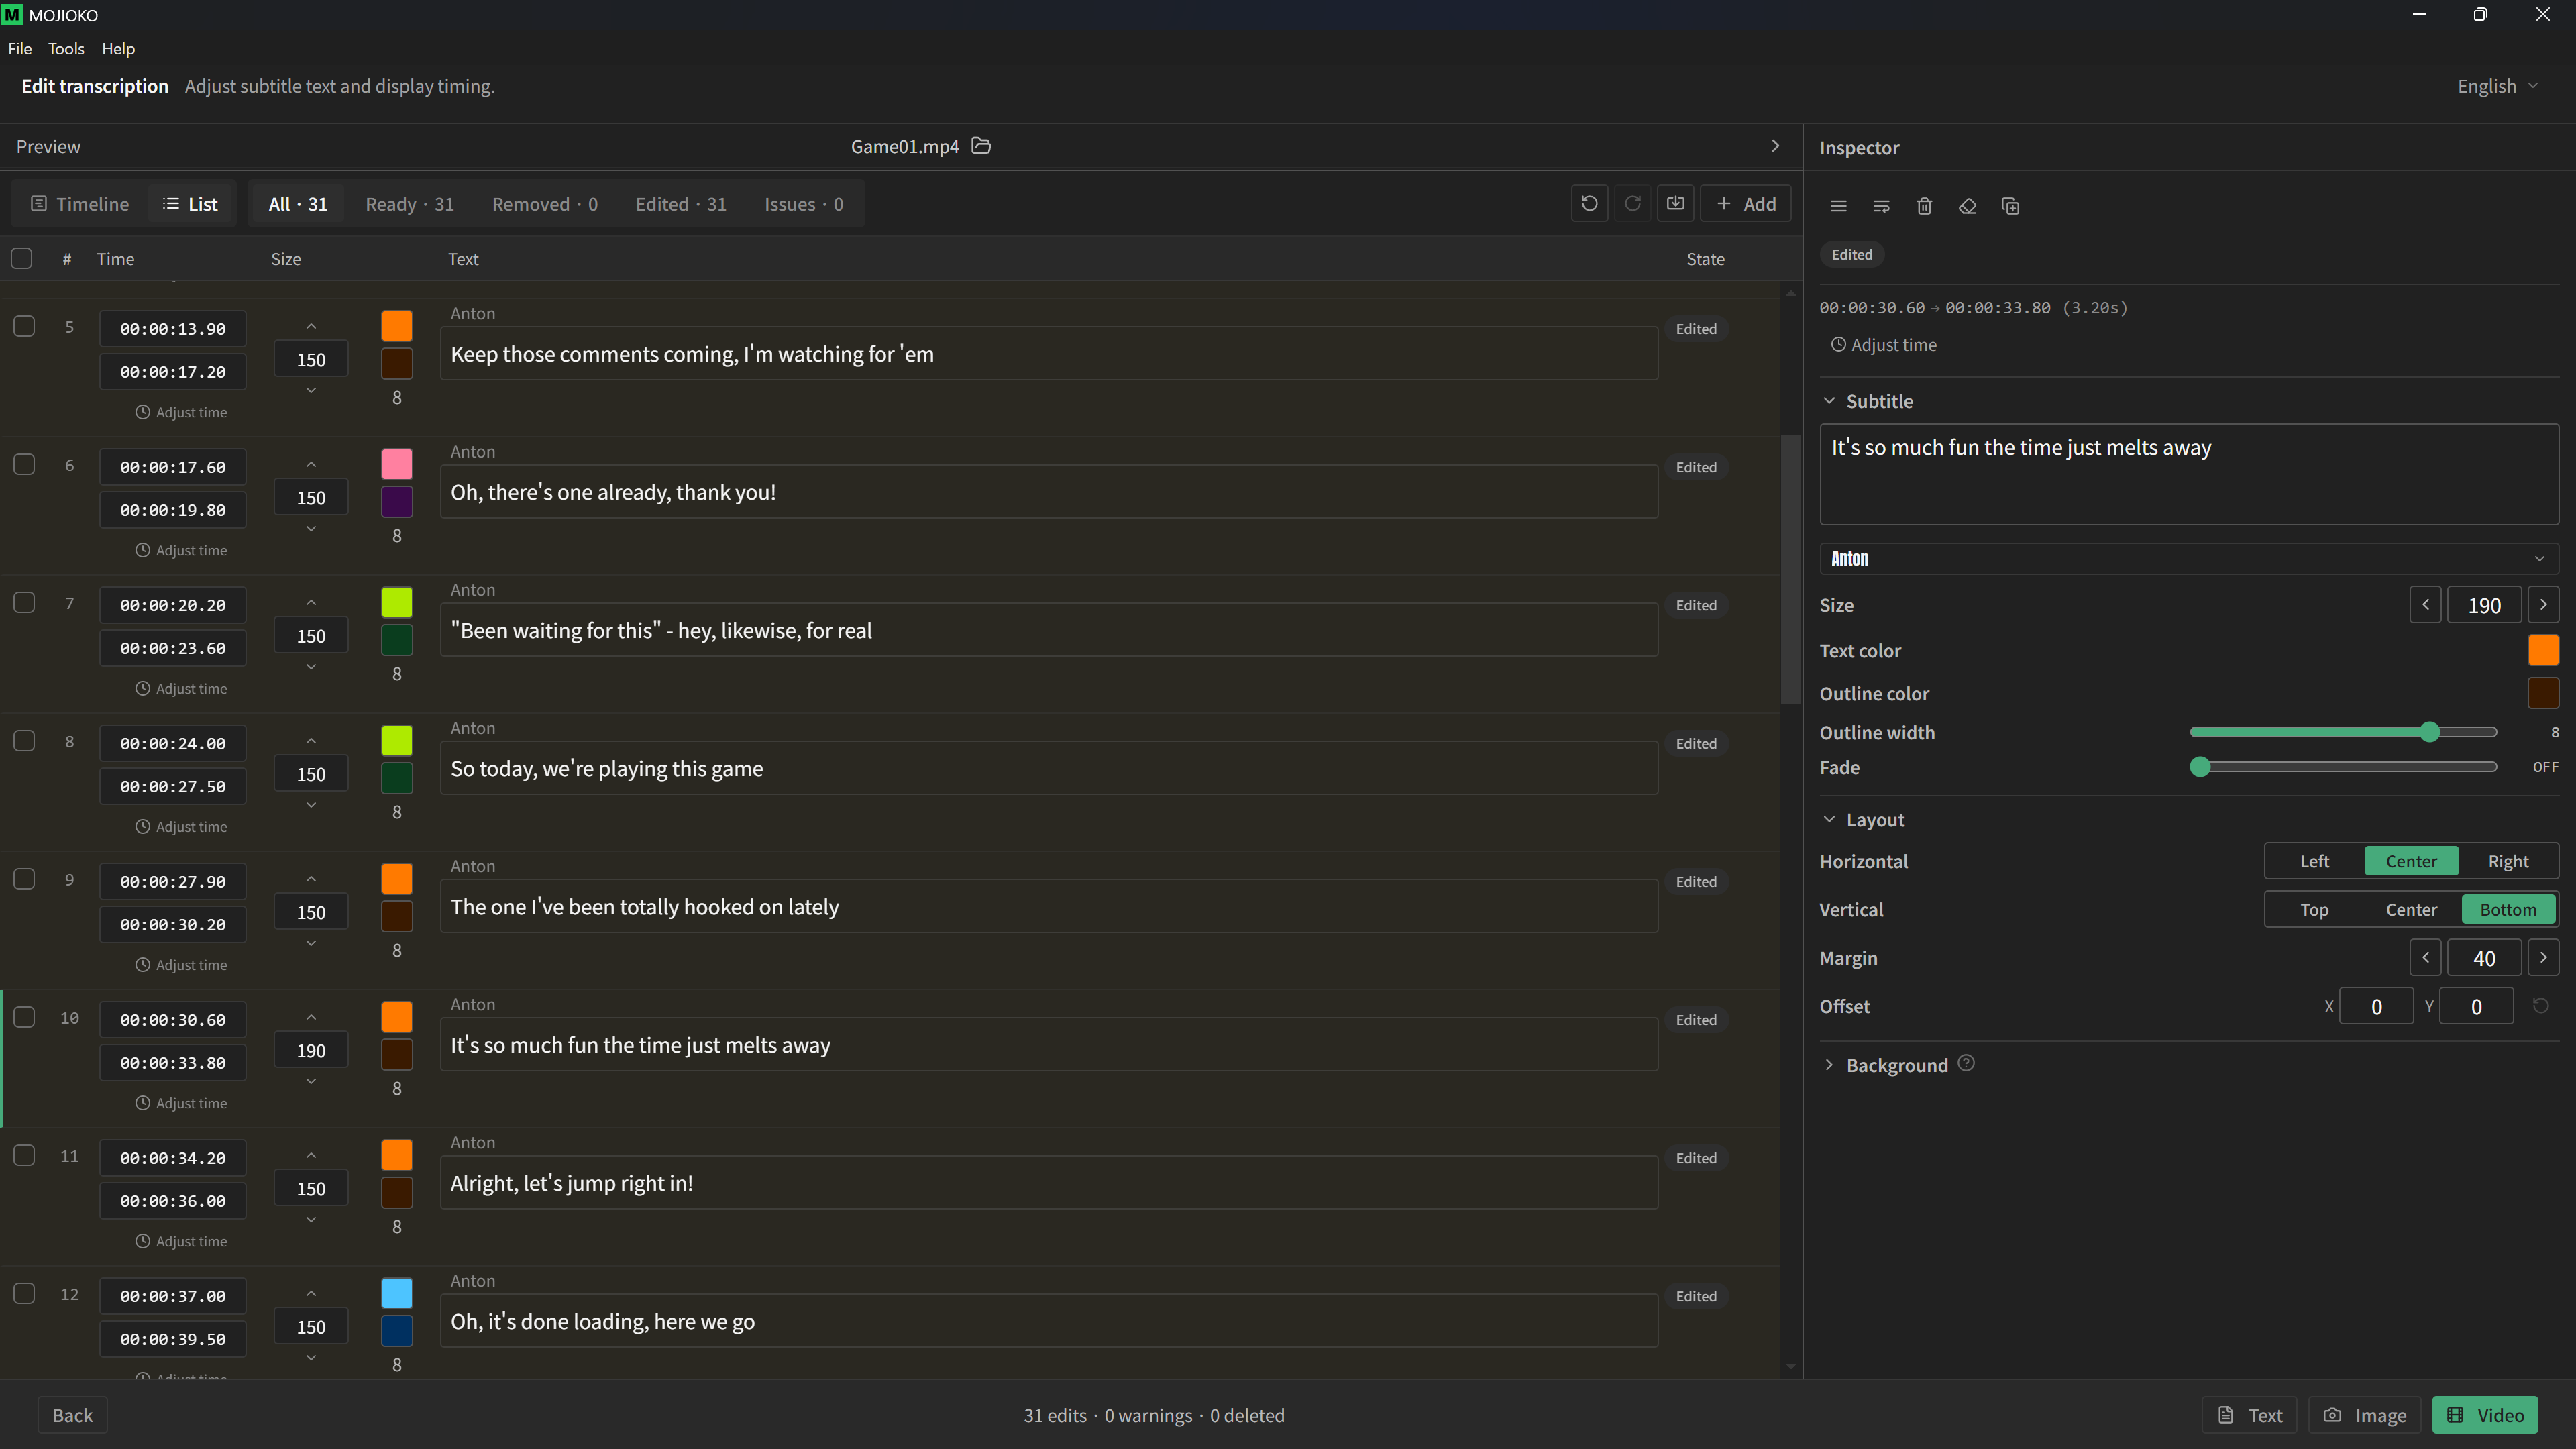Adjust the Fade slider handle

(2200, 768)
